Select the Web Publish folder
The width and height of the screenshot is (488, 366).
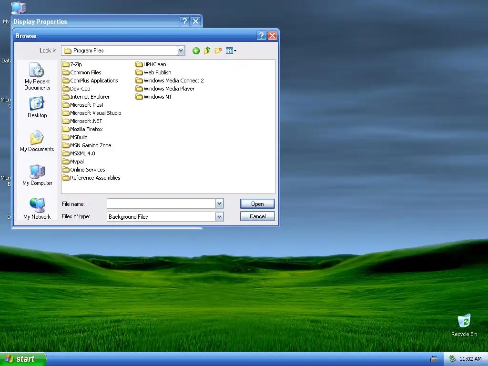(153, 72)
